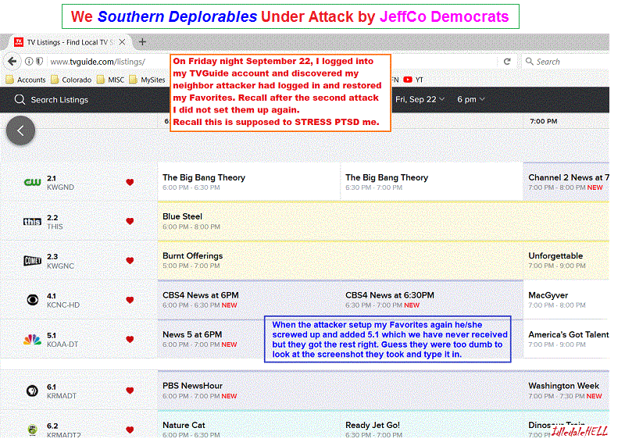Open the site info icon in address bar

(29, 62)
